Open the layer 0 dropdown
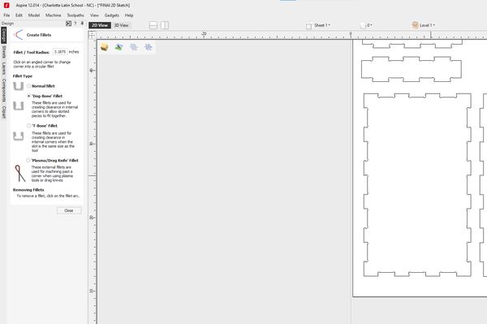 click(x=366, y=25)
